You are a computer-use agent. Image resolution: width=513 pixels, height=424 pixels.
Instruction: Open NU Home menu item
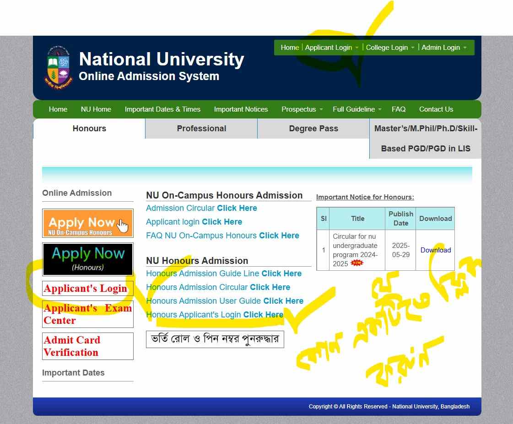pos(96,109)
